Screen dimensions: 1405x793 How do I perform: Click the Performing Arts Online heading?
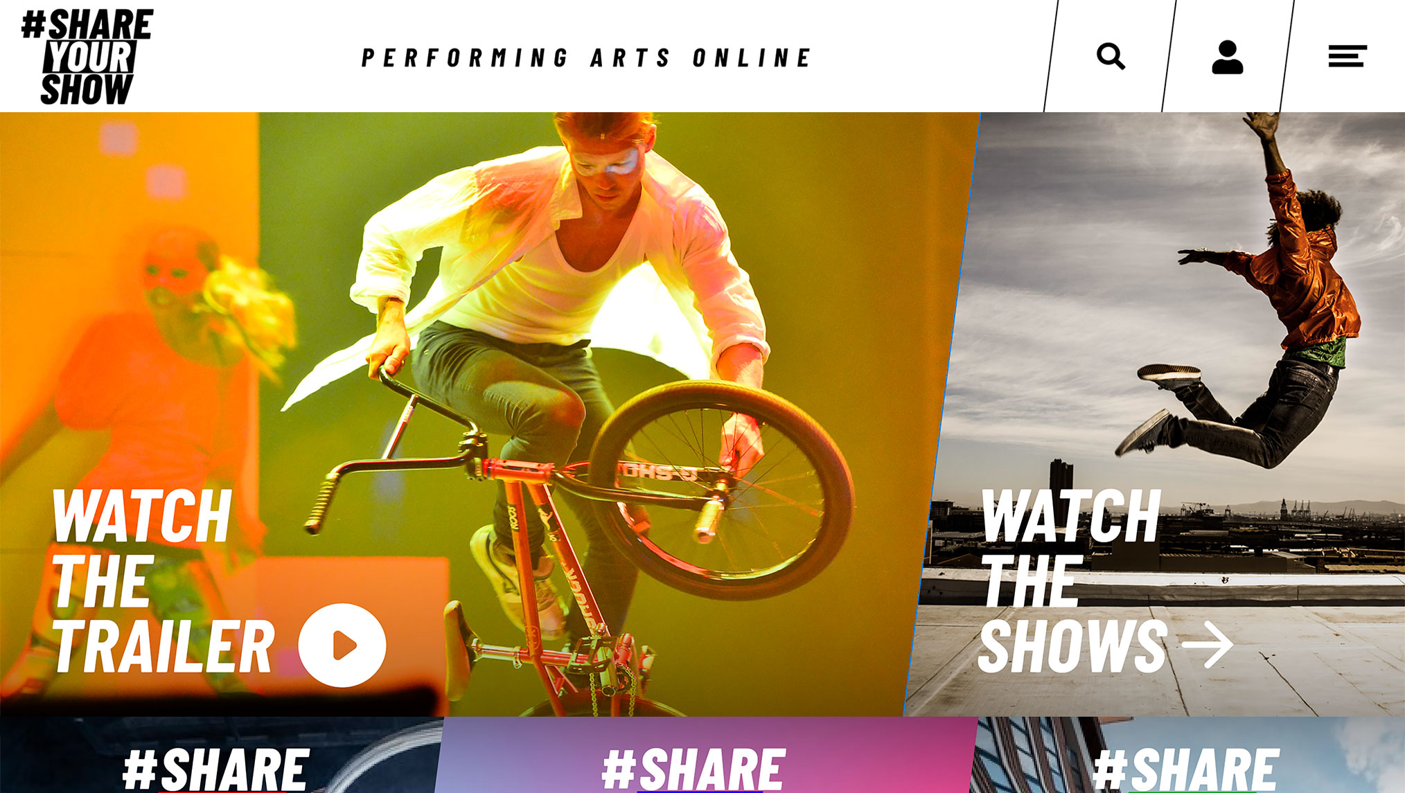pyautogui.click(x=586, y=57)
